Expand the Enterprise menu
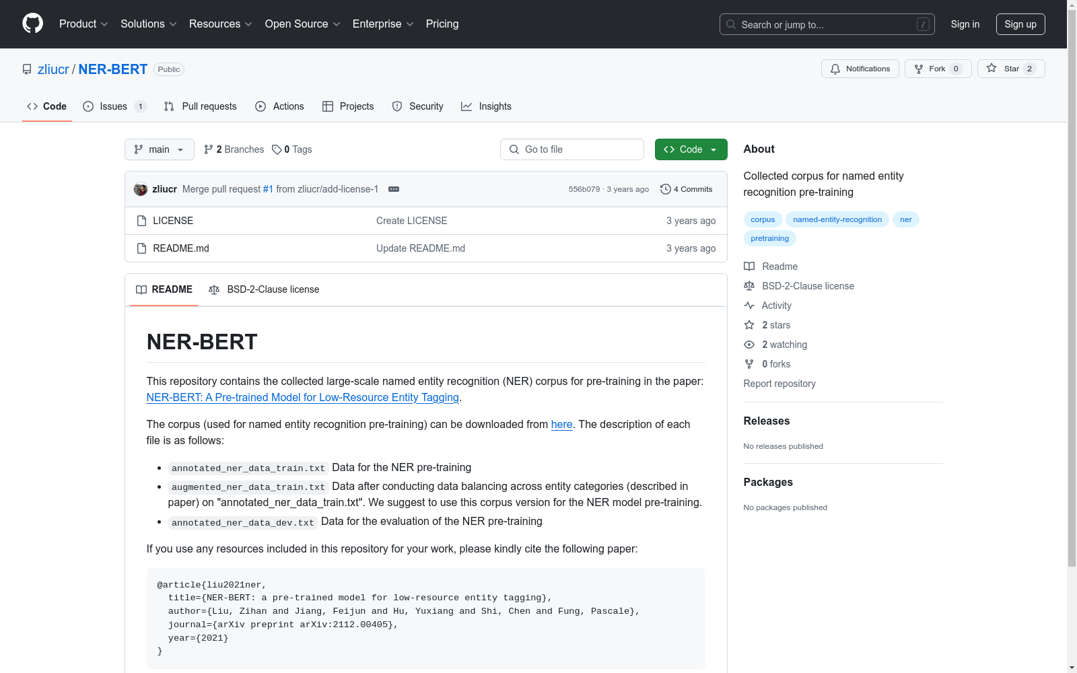The height and width of the screenshot is (673, 1077). click(x=383, y=24)
